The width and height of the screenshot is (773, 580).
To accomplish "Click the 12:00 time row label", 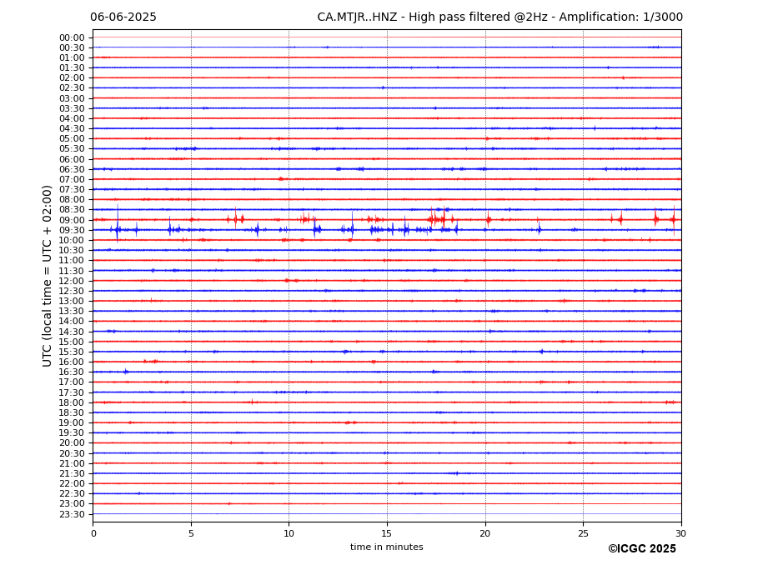I will [x=72, y=282].
